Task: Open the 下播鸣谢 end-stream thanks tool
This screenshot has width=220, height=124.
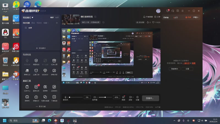Action: 54,98
